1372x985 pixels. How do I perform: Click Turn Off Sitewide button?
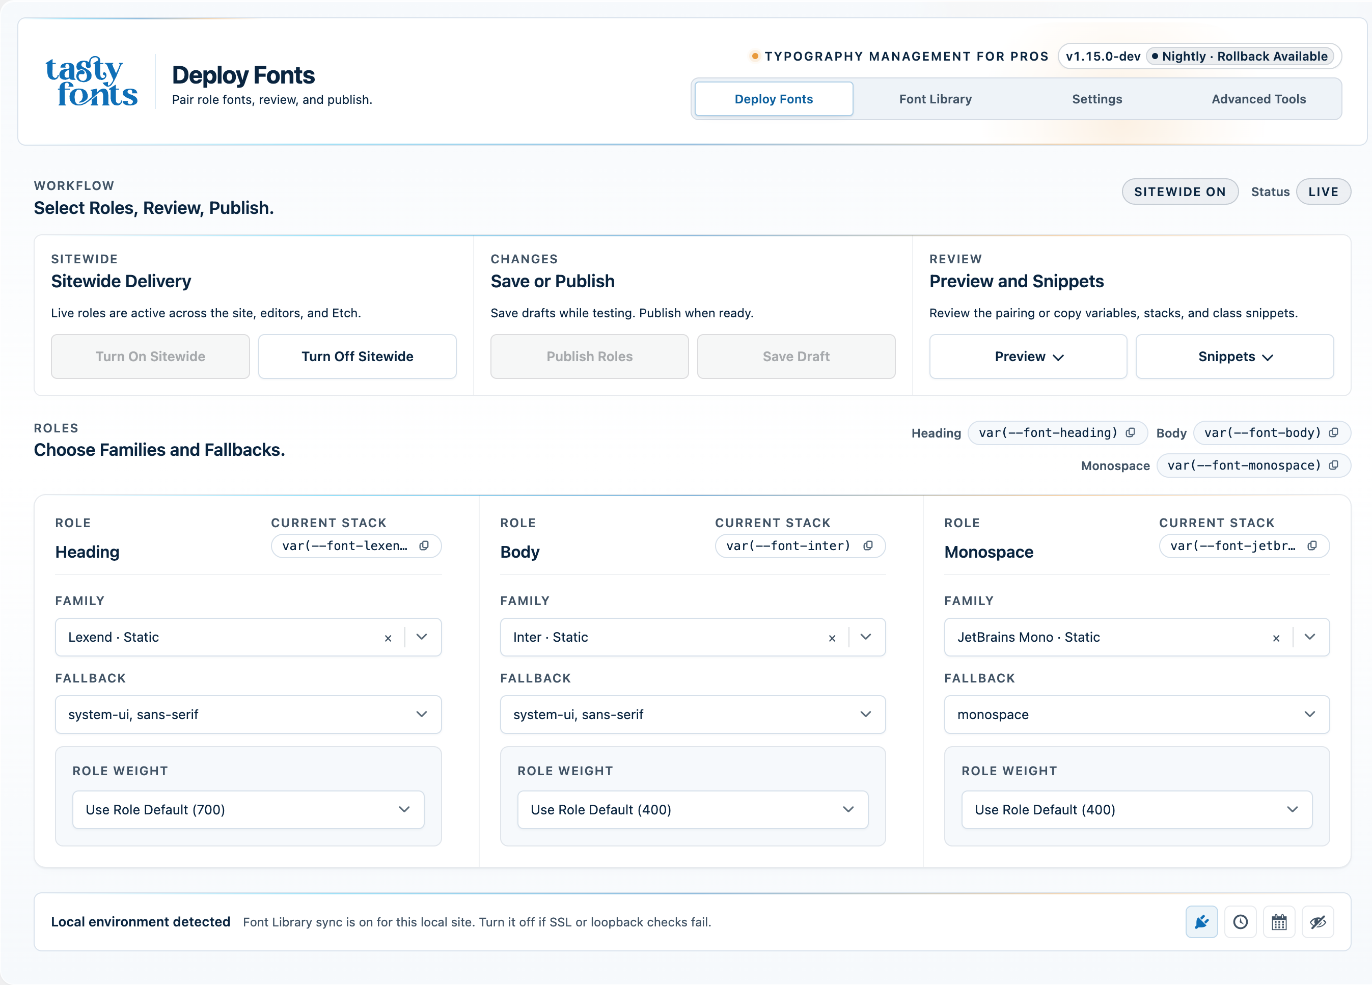pyautogui.click(x=357, y=357)
